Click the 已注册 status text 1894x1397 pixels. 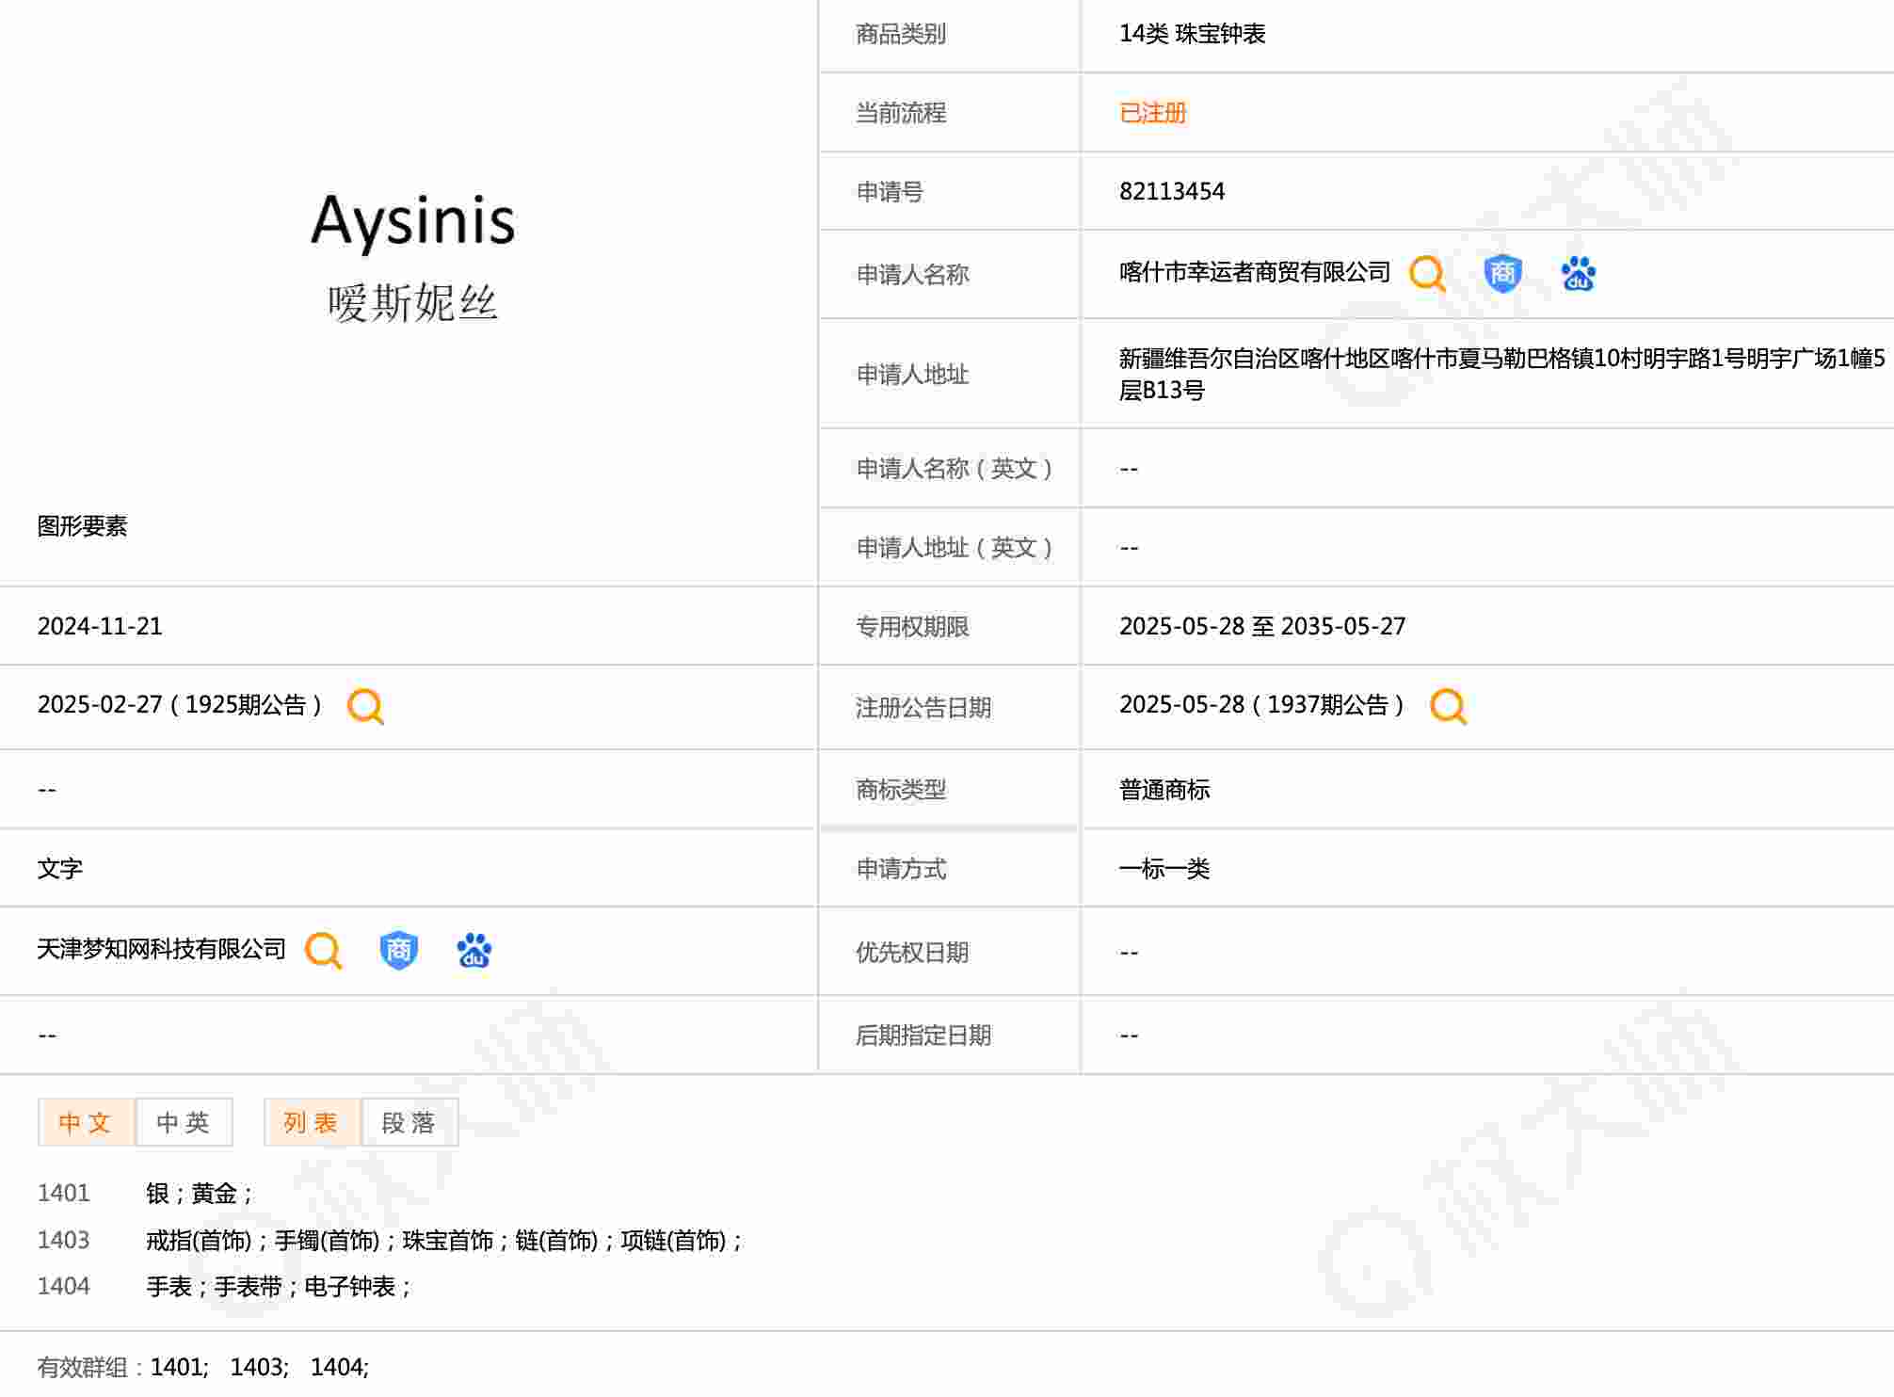(1152, 113)
